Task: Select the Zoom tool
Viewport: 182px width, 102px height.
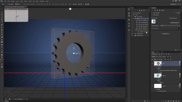Action: click(2, 57)
